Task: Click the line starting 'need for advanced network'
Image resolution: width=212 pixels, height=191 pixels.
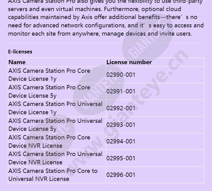Action: pos(106,25)
